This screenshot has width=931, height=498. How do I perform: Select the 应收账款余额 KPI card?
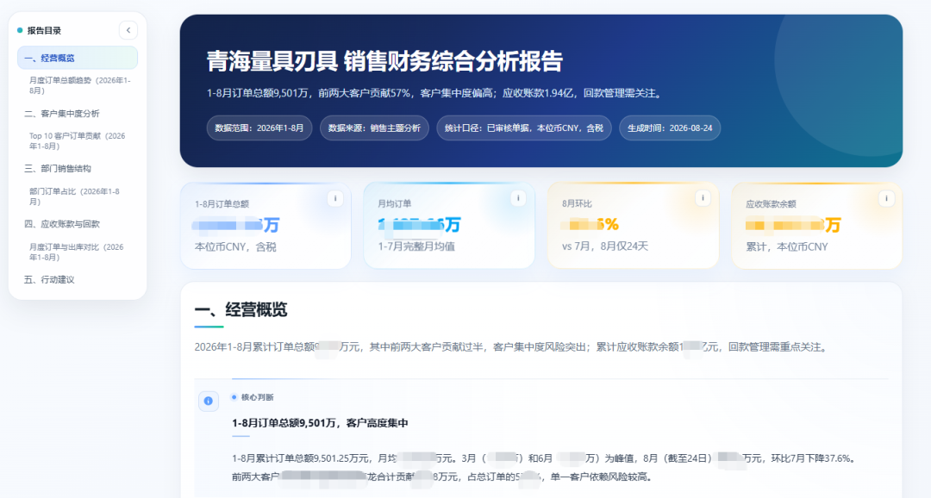click(x=817, y=226)
